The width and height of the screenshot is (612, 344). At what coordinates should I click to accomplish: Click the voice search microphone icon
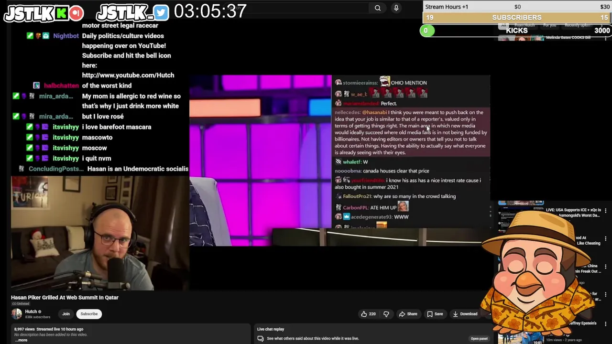tap(396, 8)
